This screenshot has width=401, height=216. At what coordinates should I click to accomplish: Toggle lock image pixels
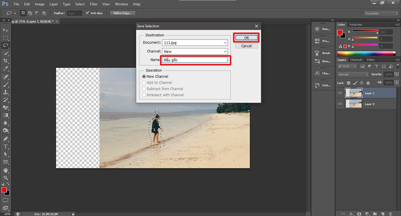click(355, 83)
